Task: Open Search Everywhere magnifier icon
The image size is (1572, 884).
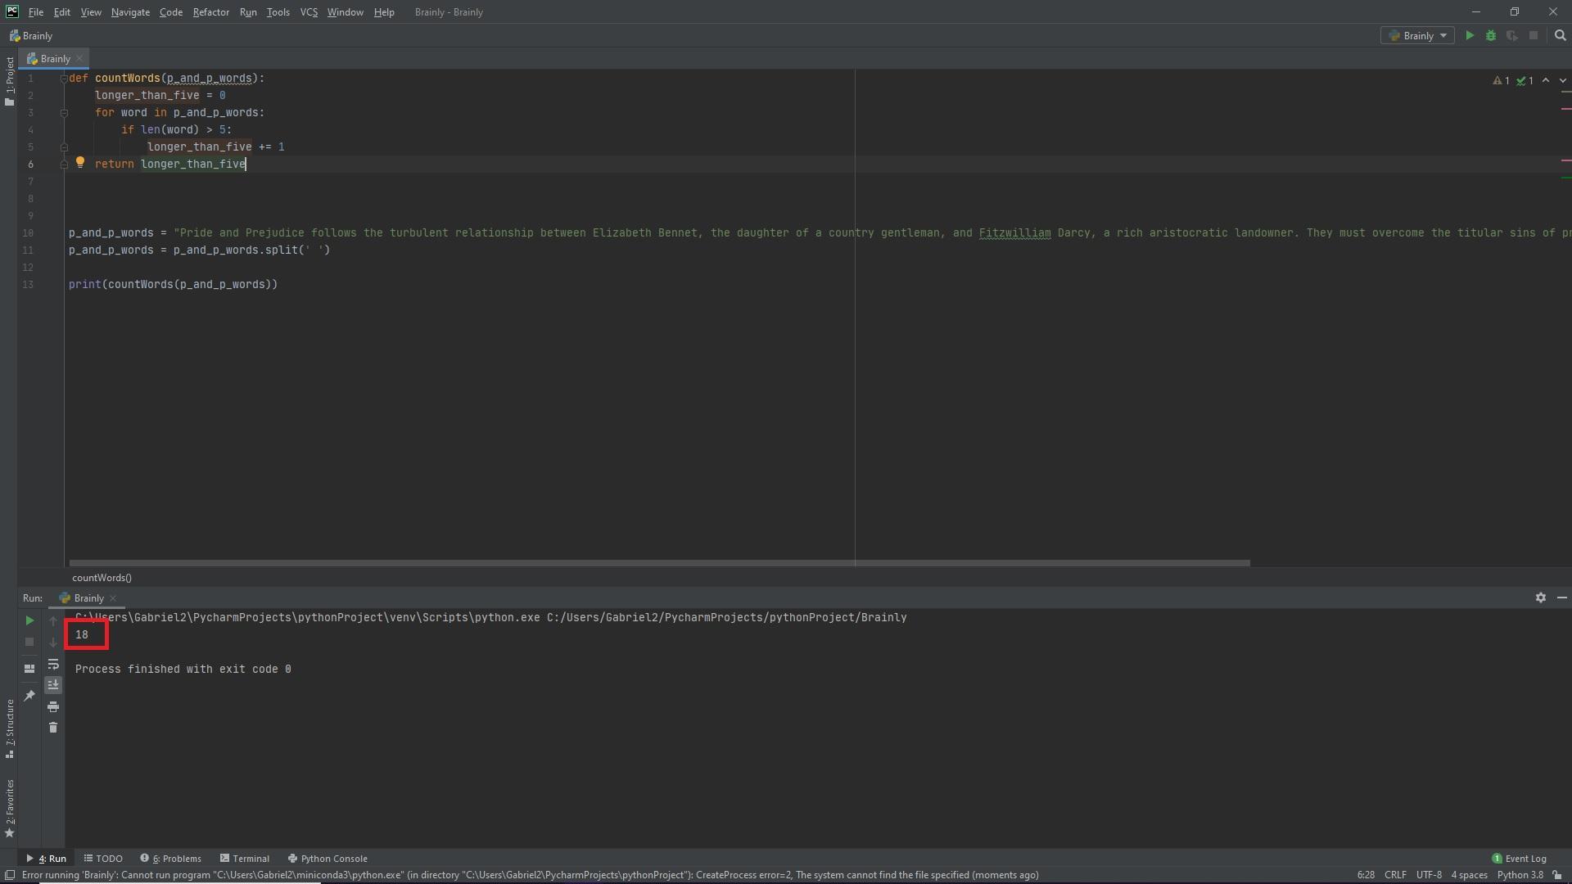Action: 1560,36
